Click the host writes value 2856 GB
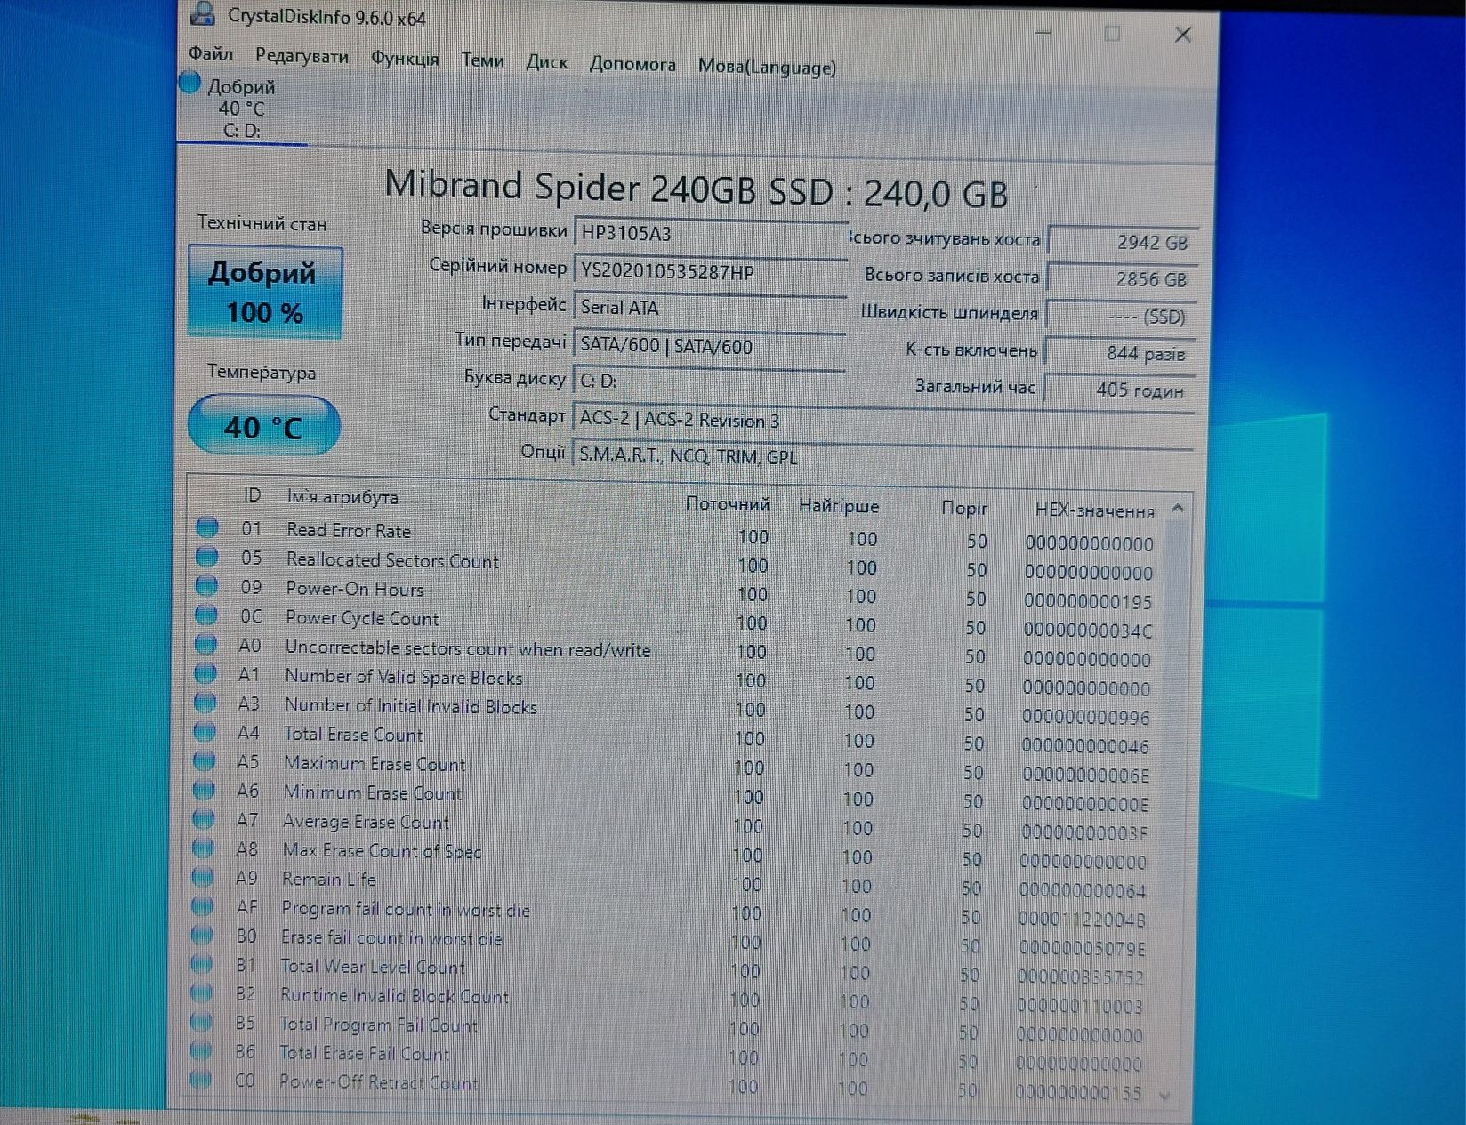Image resolution: width=1466 pixels, height=1125 pixels. click(1122, 279)
